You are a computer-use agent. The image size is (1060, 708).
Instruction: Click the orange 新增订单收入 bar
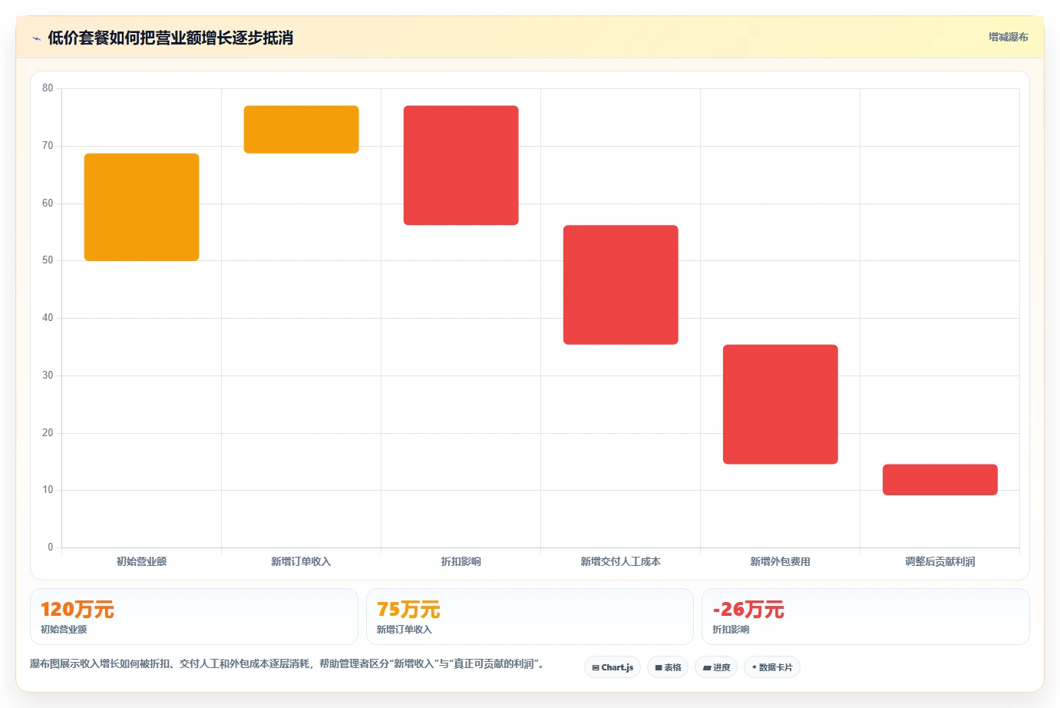pos(301,130)
